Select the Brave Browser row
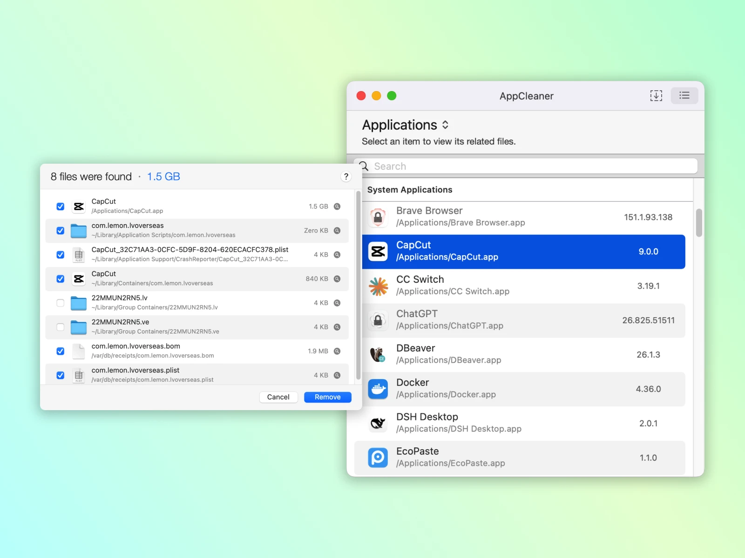This screenshot has height=558, width=745. pos(524,217)
